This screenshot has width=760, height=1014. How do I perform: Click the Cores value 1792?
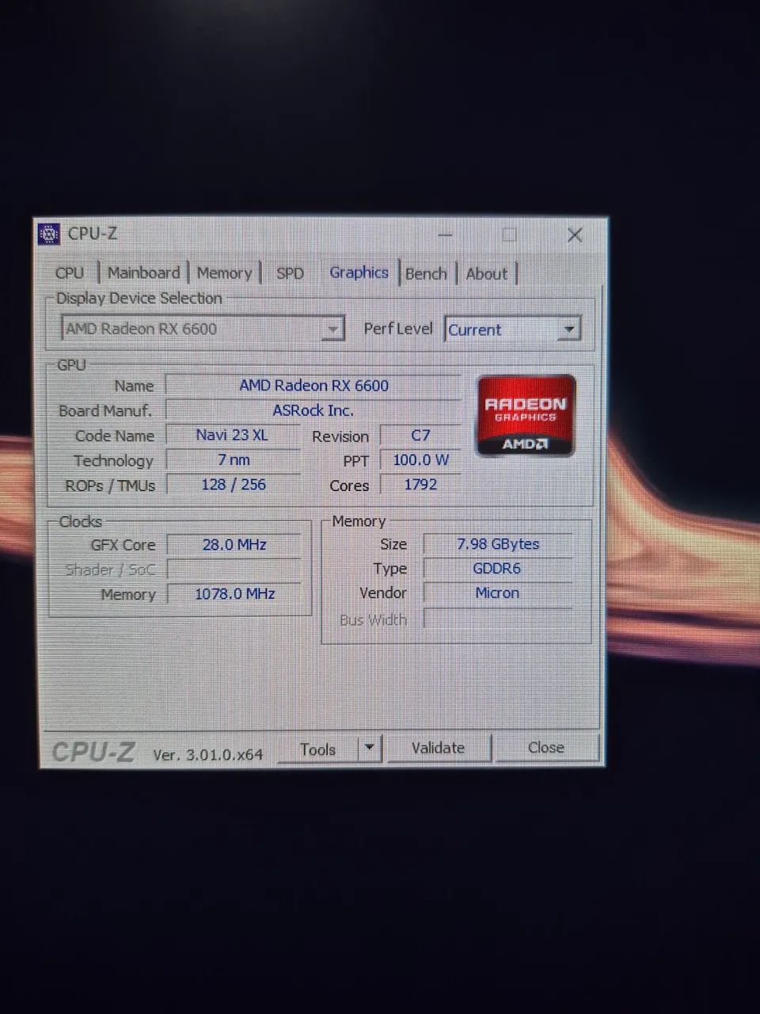point(420,484)
